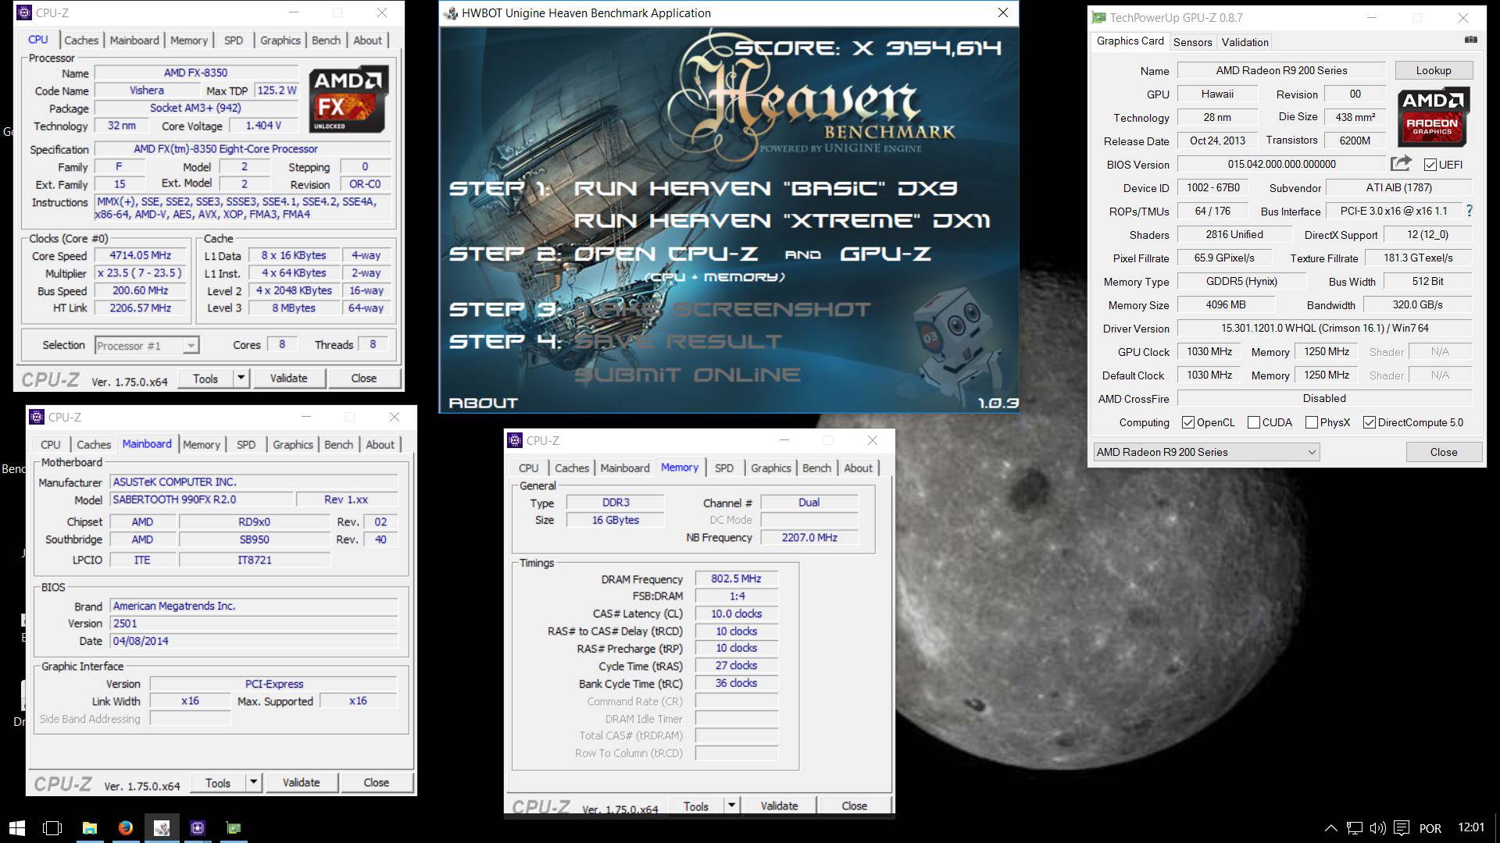
Task: Click the DRAM Frequency value 802.5 MHz
Action: point(736,578)
